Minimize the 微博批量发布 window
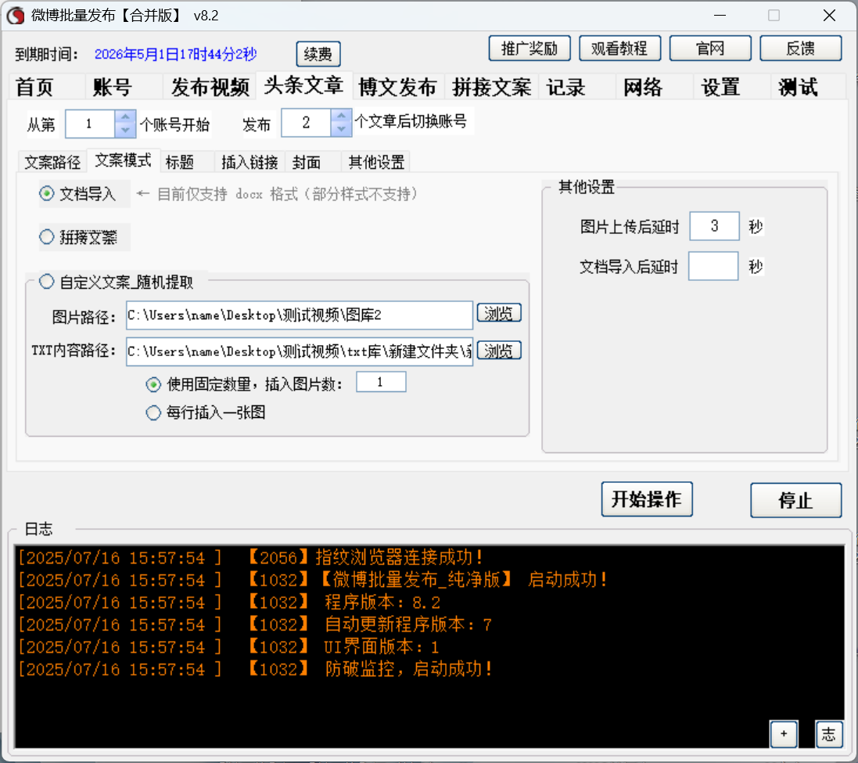This screenshot has height=763, width=858. tap(720, 16)
